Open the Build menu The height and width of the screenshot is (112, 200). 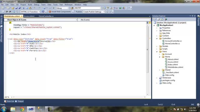point(30,5)
